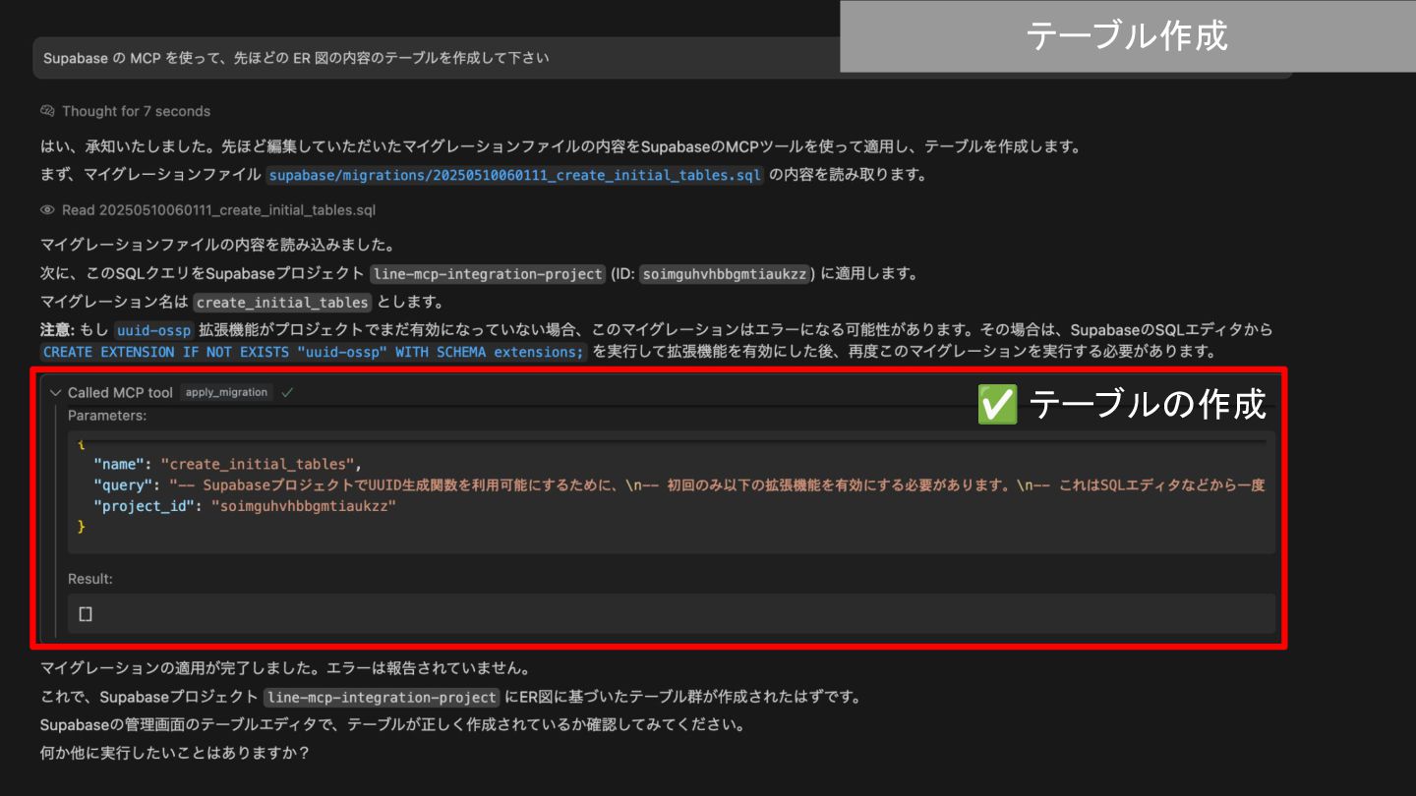Click the apply_migration tool badge
Viewport: 1416px width, 796px height.
pyautogui.click(x=226, y=392)
